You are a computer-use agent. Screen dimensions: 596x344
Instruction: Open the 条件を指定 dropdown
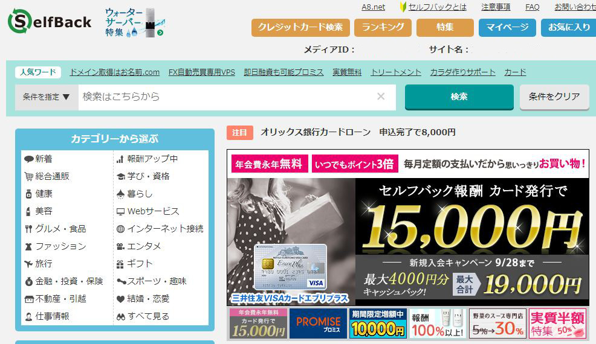pos(47,97)
